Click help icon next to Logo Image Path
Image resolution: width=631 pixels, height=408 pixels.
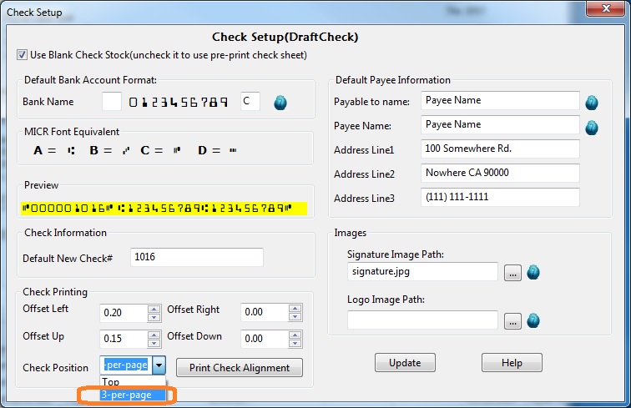click(533, 320)
